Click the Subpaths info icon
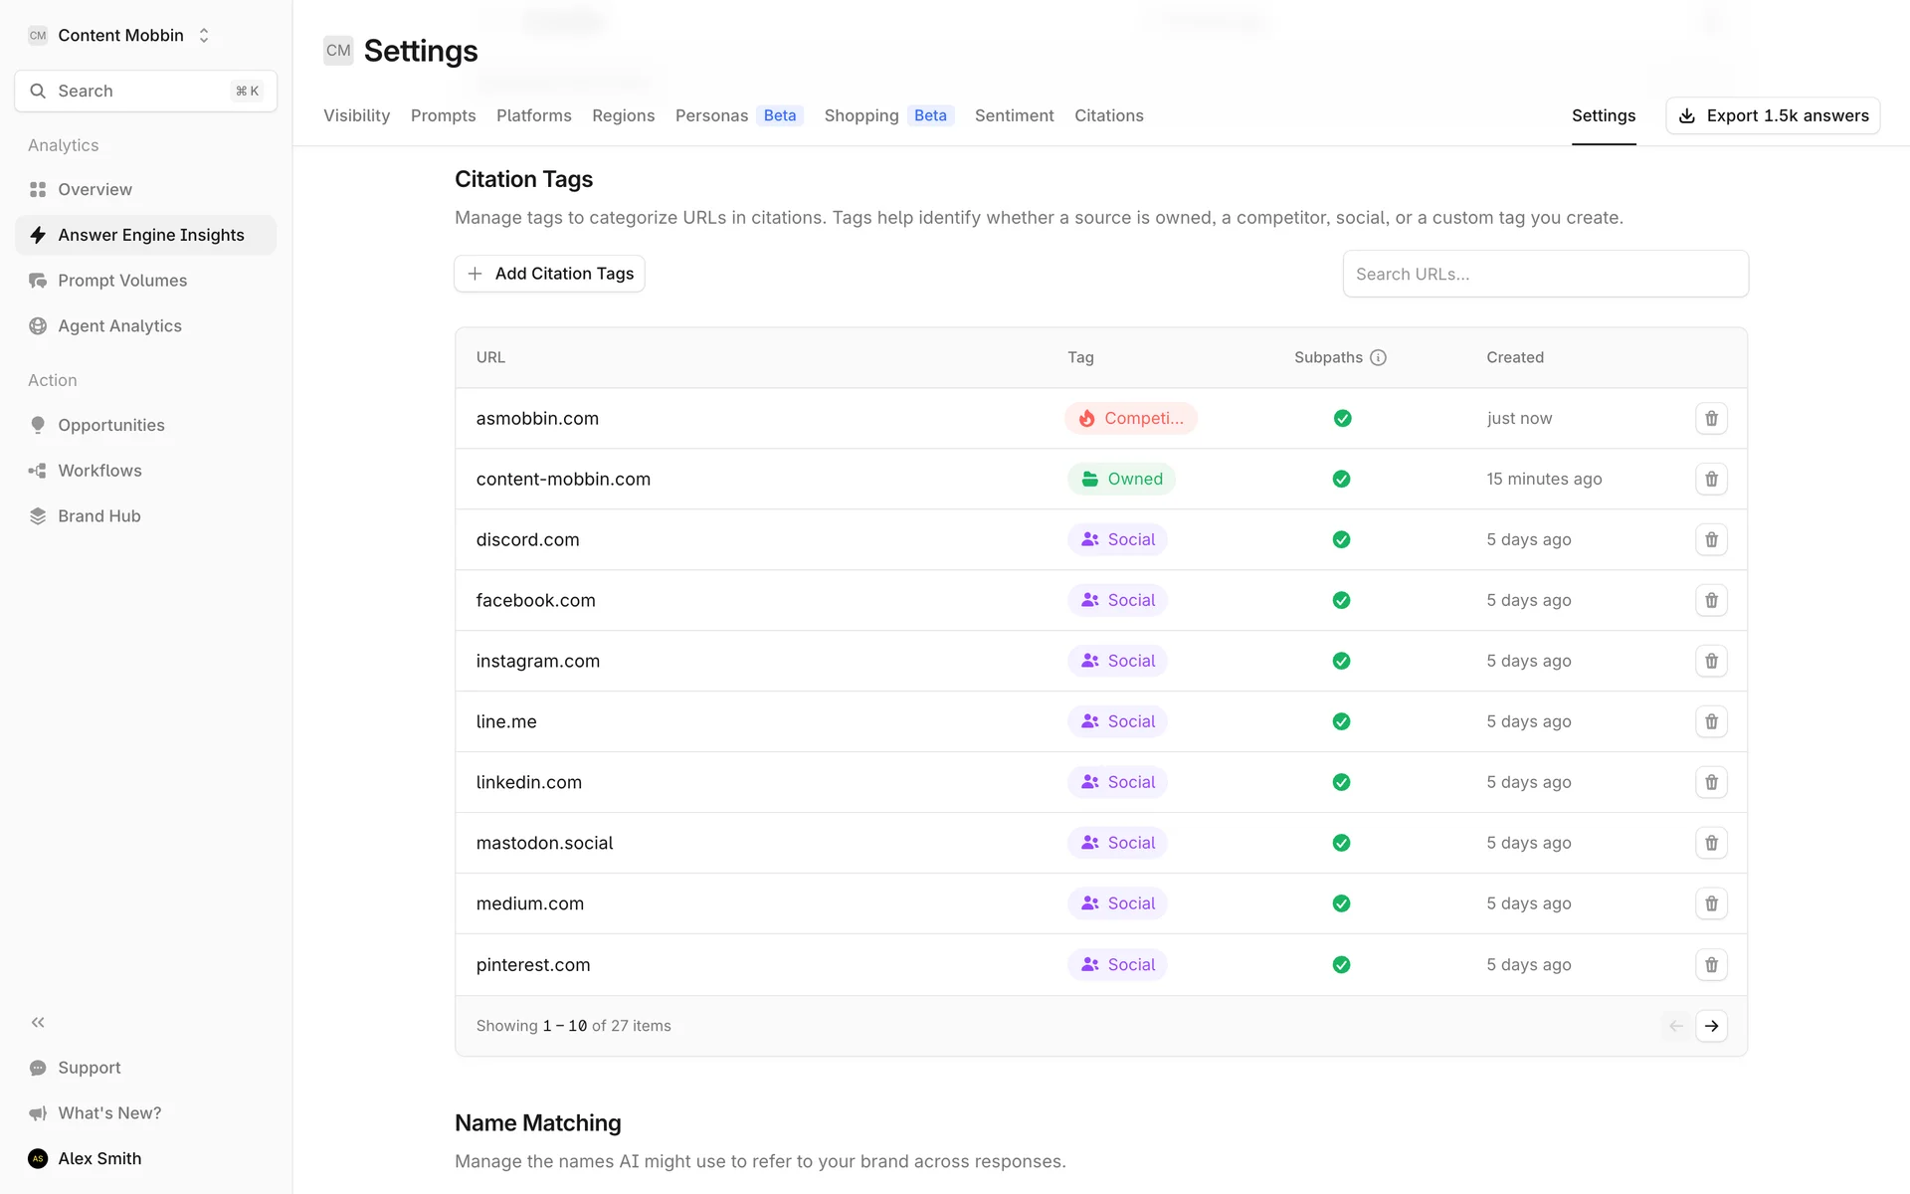The height and width of the screenshot is (1194, 1910). pos(1378,357)
